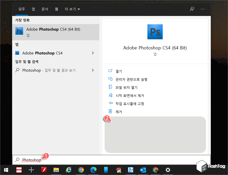Switch to the 앱 (Apps) tab
Image resolution: width=228 pixels, height=175 pixels.
(x=33, y=9)
